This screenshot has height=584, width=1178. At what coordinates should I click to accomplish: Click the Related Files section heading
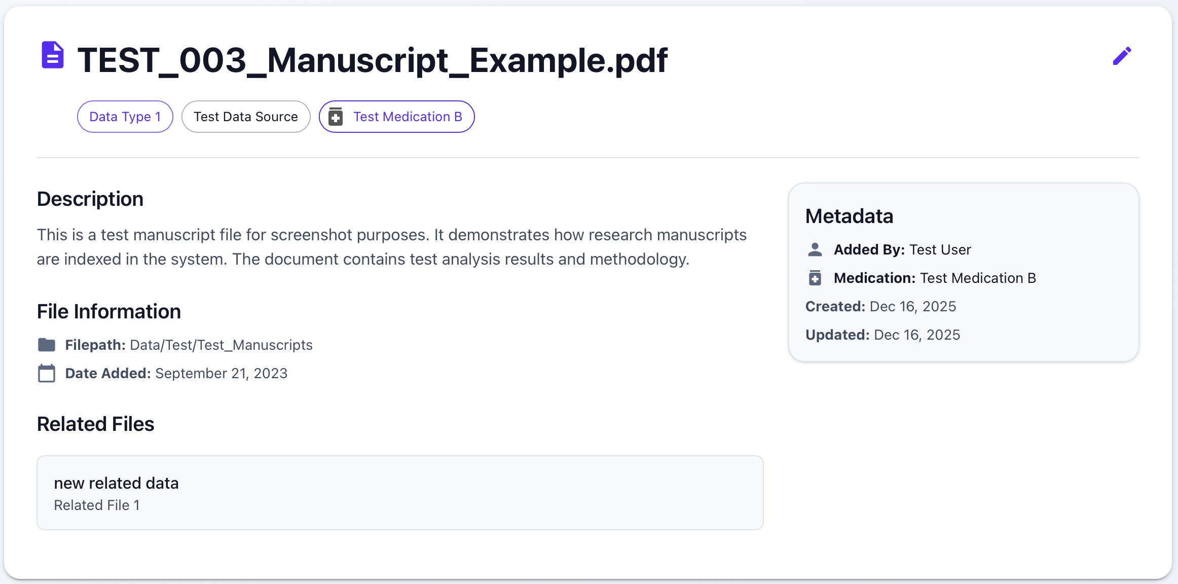(x=95, y=424)
